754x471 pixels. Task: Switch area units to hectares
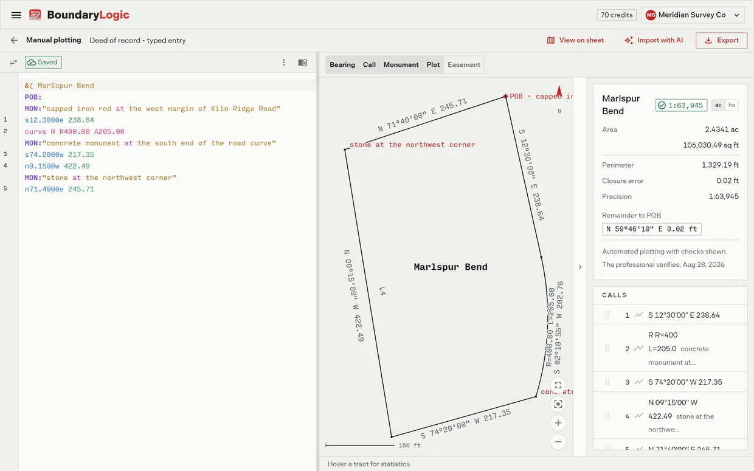[x=732, y=105]
